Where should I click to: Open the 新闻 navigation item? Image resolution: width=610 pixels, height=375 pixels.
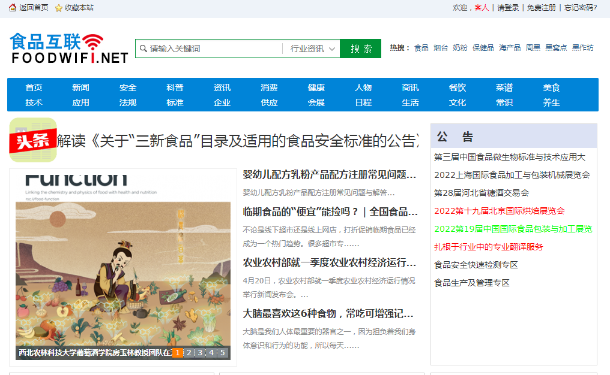(x=80, y=87)
